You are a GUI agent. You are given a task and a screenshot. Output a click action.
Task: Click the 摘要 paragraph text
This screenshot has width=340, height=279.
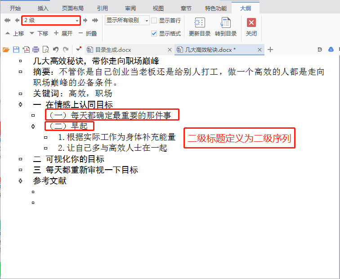[179, 77]
